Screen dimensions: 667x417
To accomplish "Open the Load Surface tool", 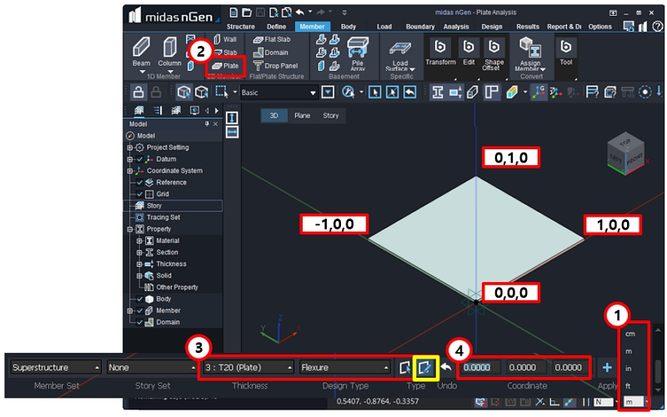I will (x=400, y=55).
